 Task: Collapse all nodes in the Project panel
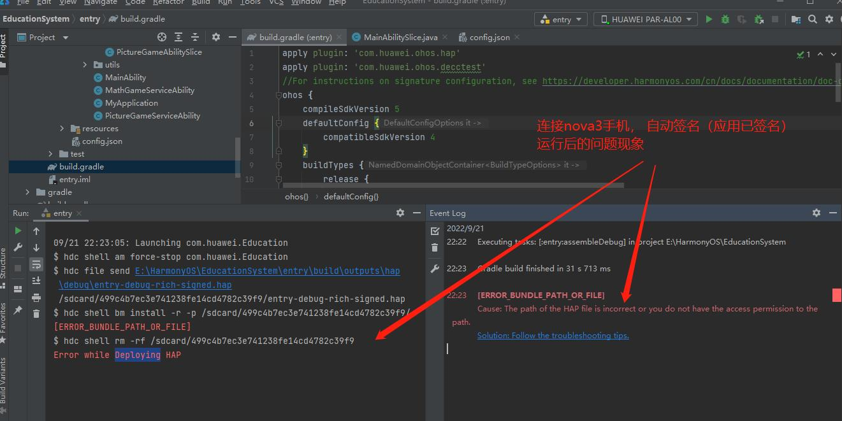point(195,38)
